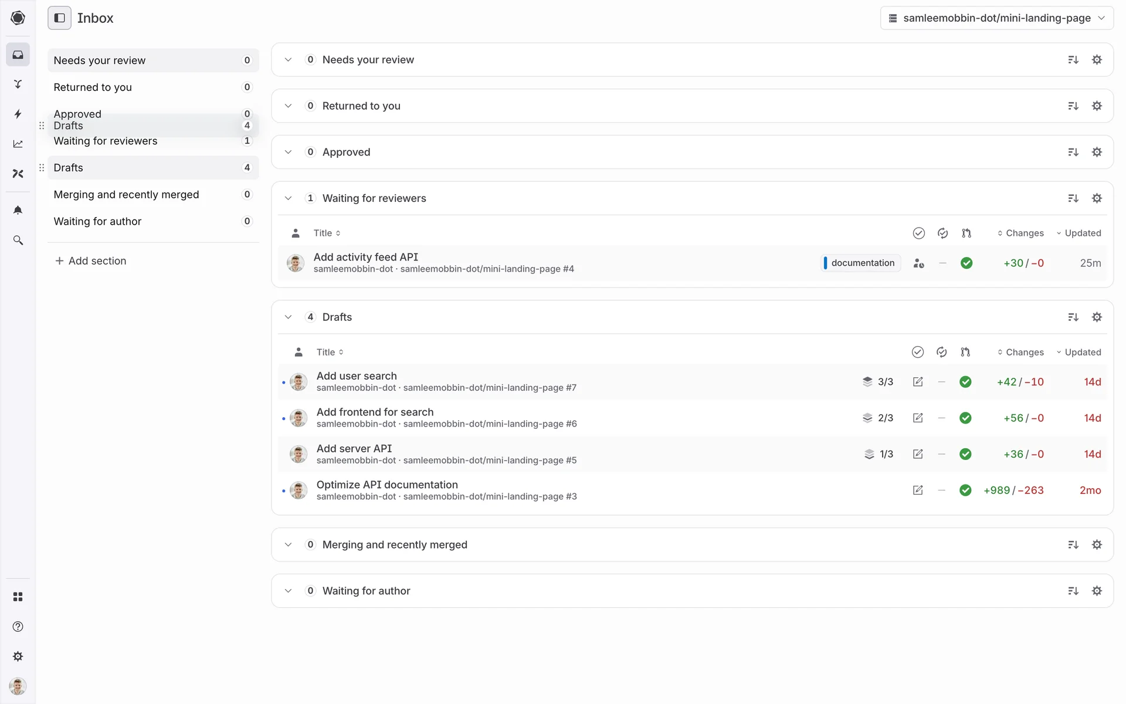The width and height of the screenshot is (1126, 704).
Task: Open settings gear for Drafts section
Action: (1097, 317)
